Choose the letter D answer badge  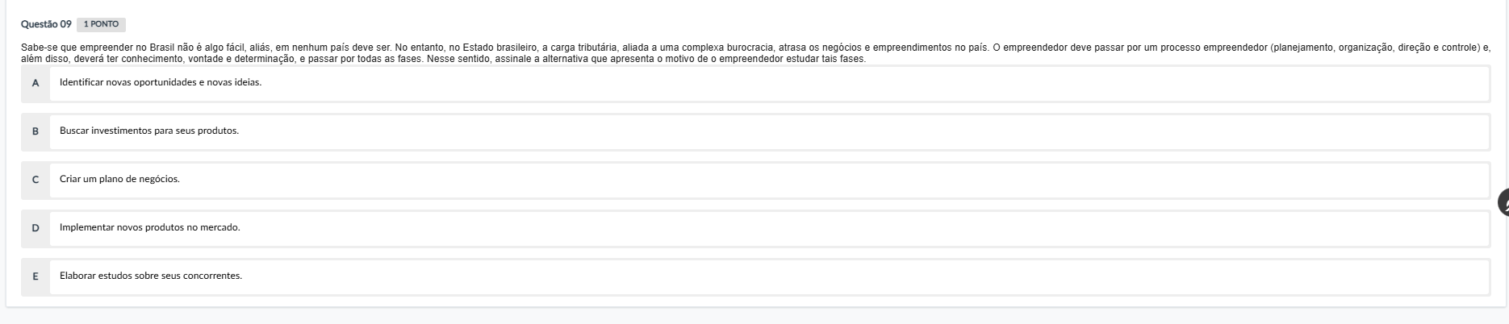(x=36, y=228)
